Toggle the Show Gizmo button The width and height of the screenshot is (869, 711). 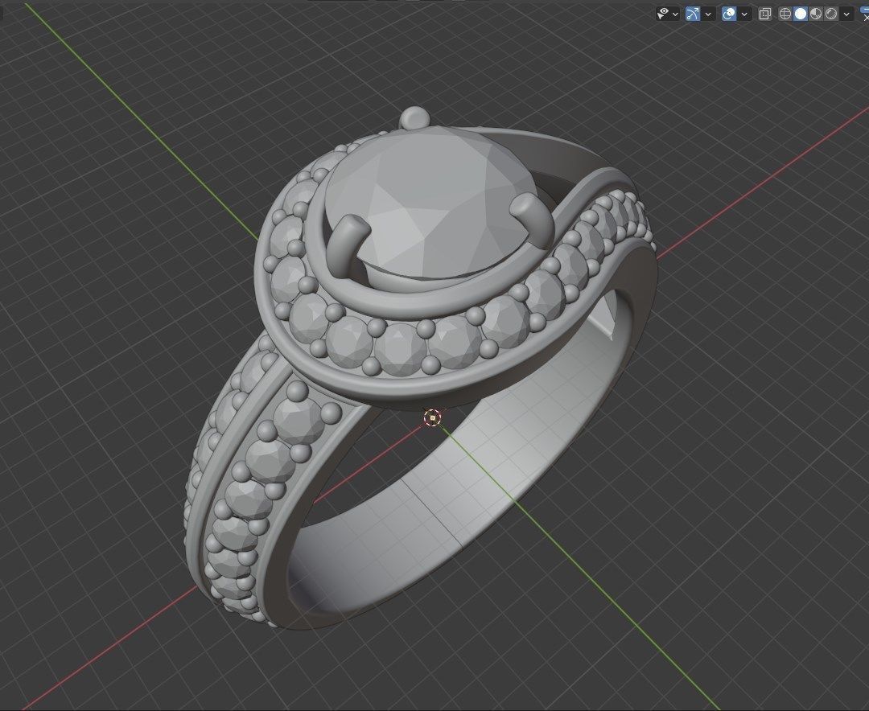(693, 14)
